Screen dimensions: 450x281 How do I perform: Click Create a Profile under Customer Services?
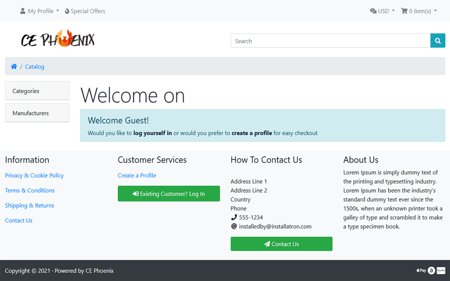coord(137,175)
